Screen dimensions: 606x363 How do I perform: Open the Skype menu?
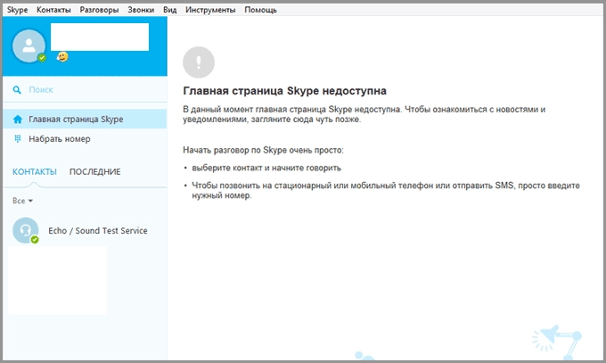(18, 10)
